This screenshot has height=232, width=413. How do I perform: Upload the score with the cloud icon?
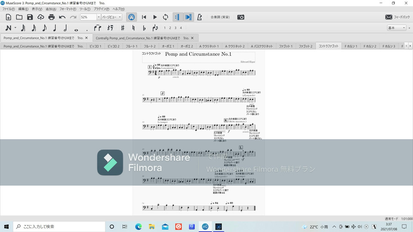coord(40,17)
